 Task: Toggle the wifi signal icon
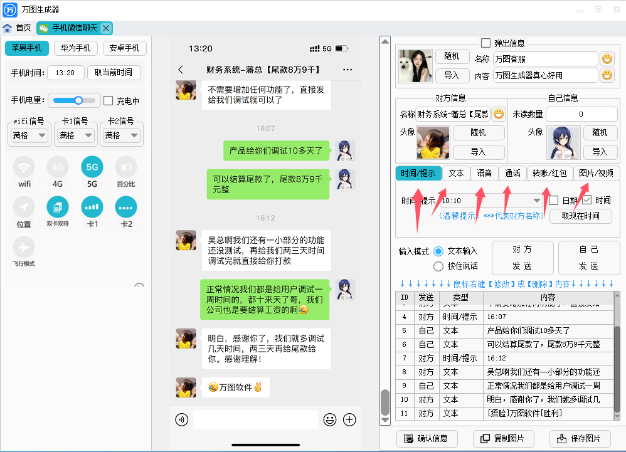pos(24,167)
